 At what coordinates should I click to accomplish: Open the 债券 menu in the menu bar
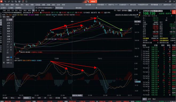pos(12,5)
